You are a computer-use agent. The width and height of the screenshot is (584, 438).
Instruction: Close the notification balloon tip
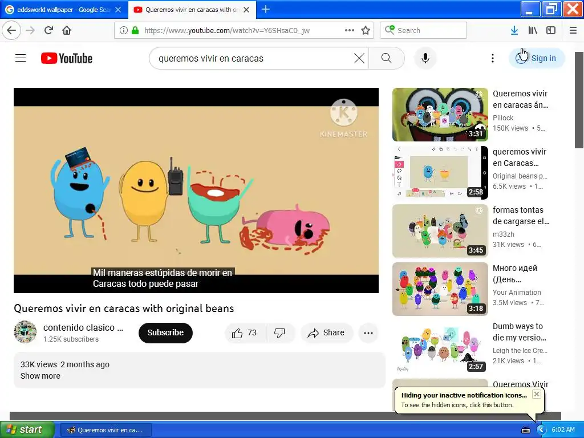pos(536,394)
